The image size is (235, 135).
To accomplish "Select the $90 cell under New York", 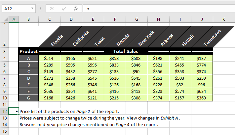I will point(137,71).
